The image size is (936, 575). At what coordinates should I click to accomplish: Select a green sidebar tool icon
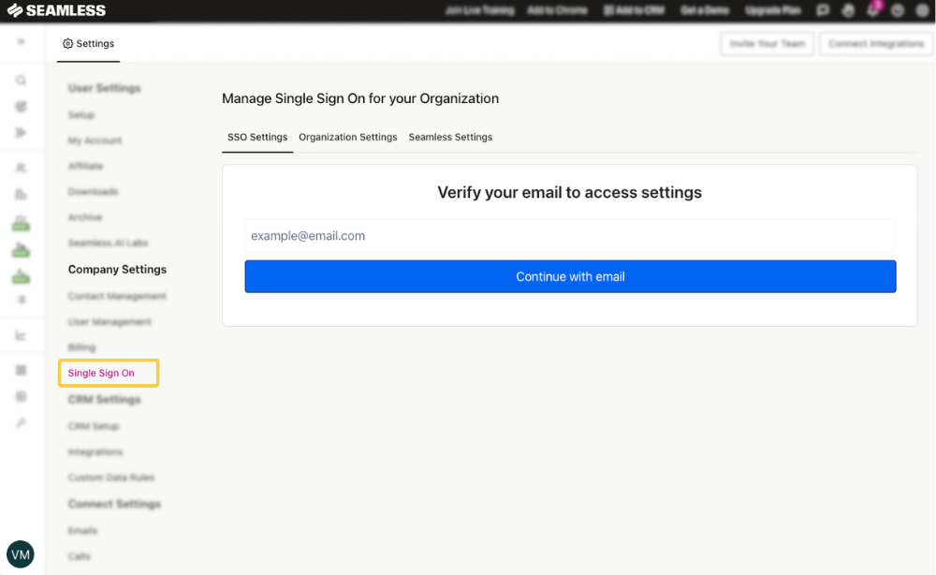point(21,224)
